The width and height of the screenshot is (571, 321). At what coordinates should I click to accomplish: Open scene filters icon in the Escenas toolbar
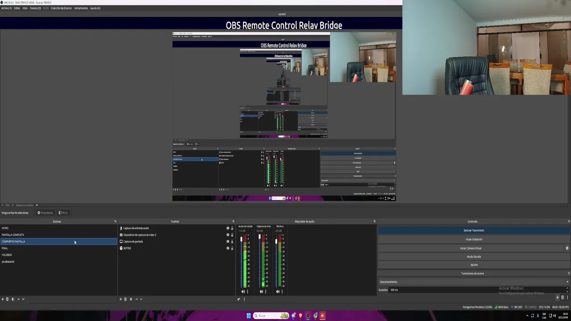12,299
